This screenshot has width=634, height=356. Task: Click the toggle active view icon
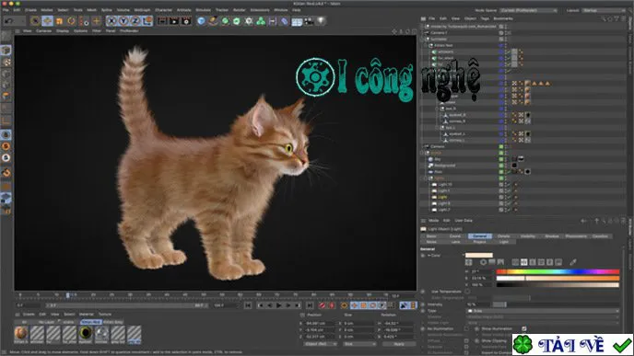[x=415, y=31]
